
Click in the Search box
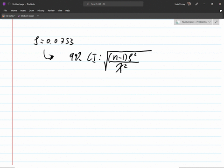113,4
